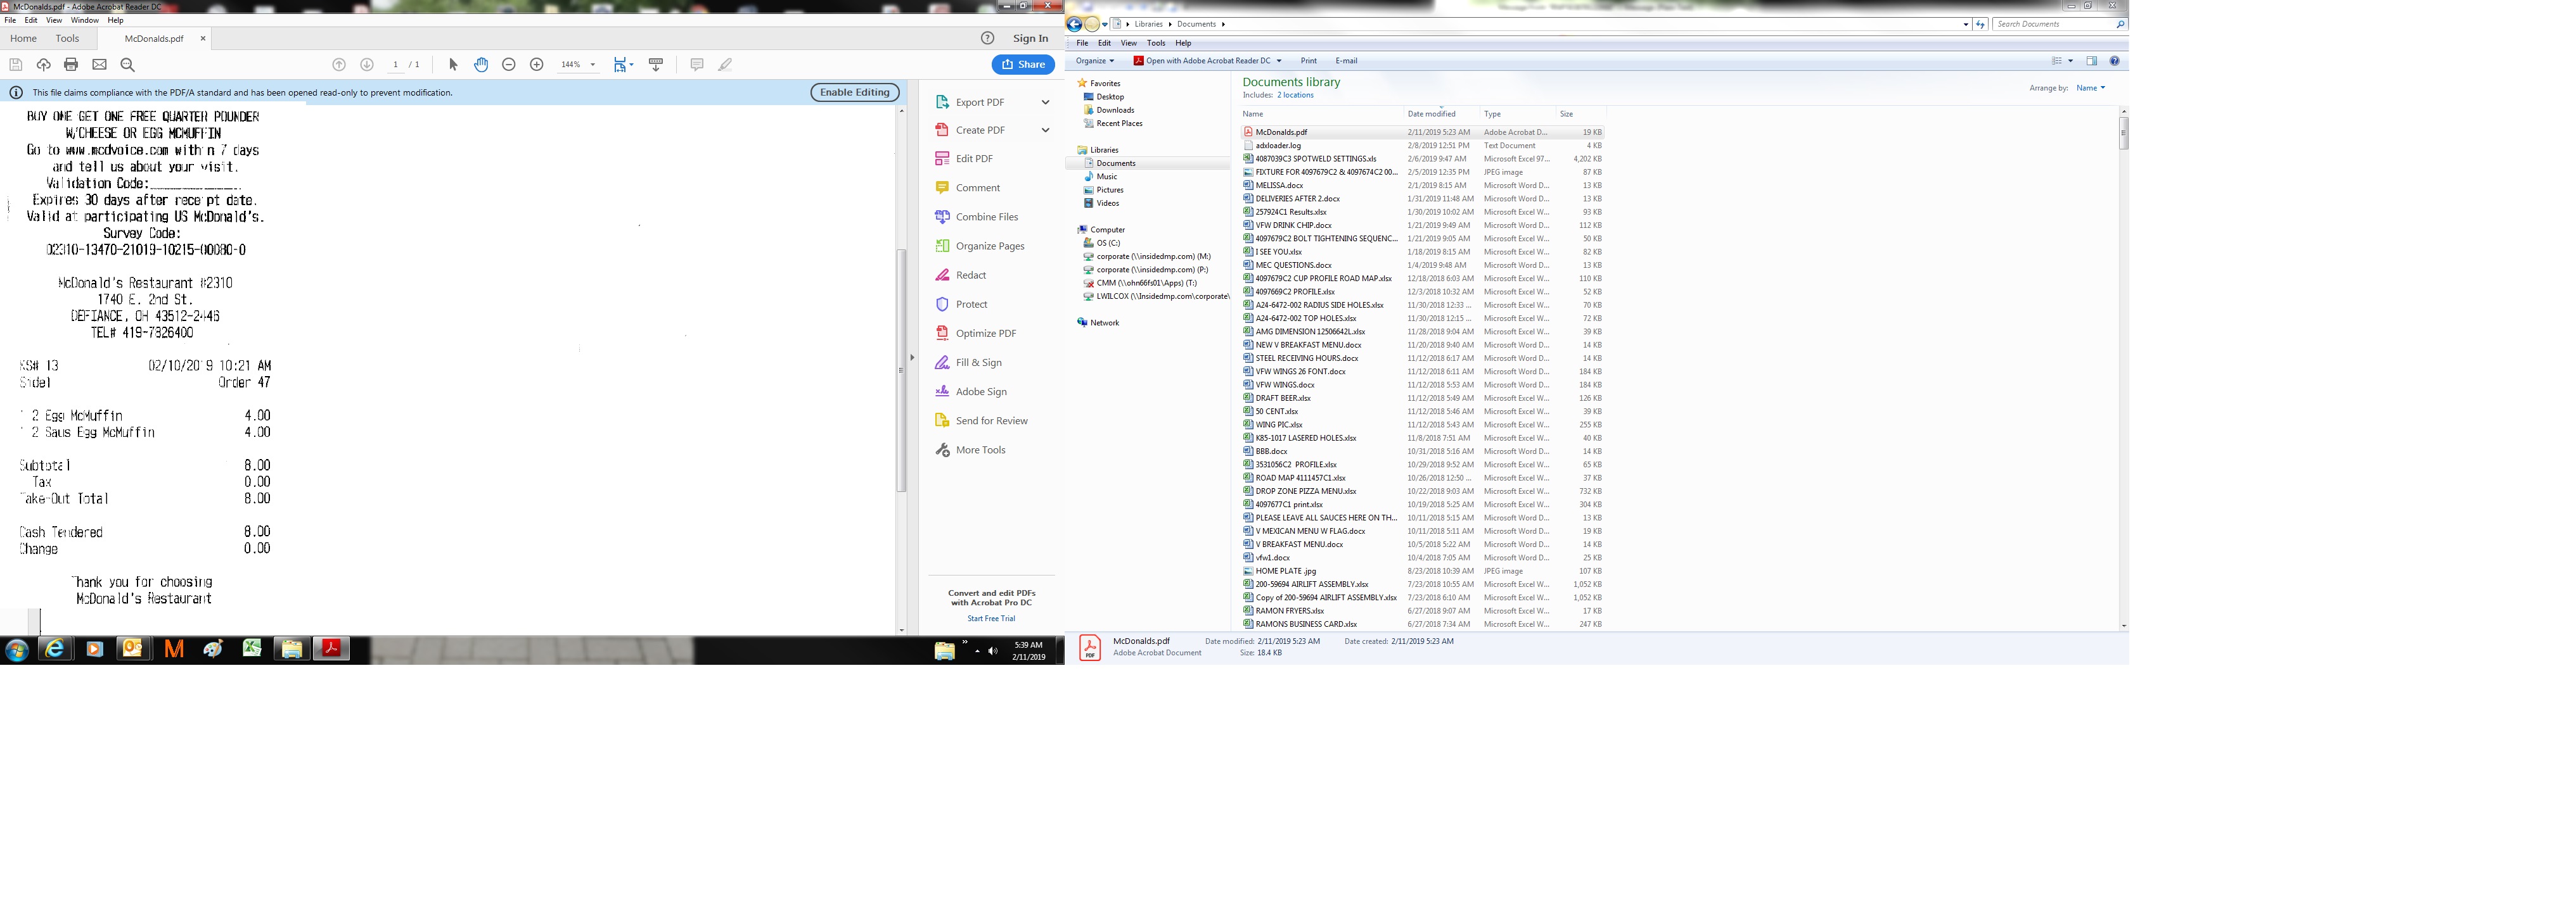This screenshot has height=913, width=2576.
Task: Click Explorer's blue help icon
Action: tap(2114, 61)
